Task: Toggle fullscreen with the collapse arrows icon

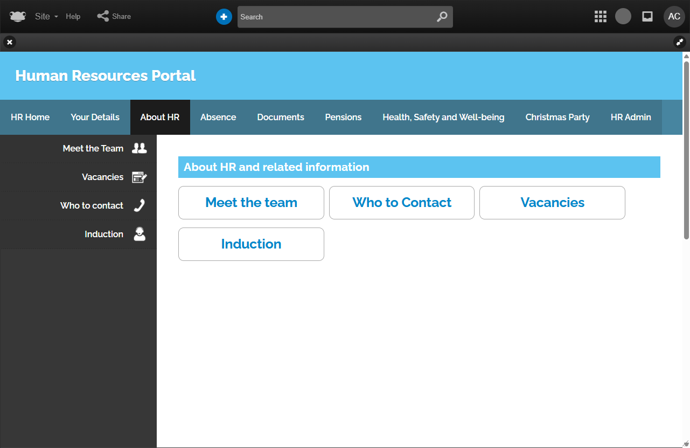Action: (x=680, y=42)
